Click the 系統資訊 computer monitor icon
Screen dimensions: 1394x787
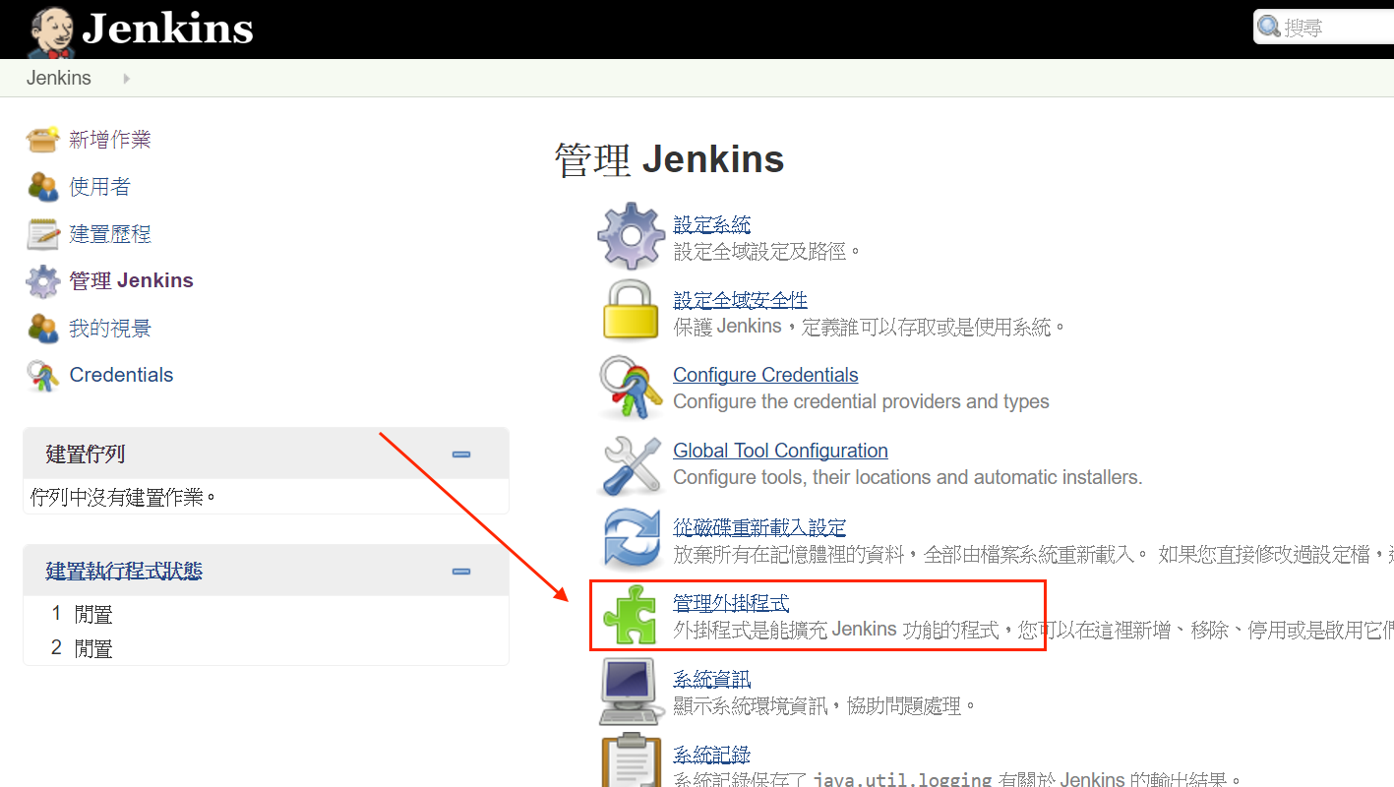tap(630, 692)
